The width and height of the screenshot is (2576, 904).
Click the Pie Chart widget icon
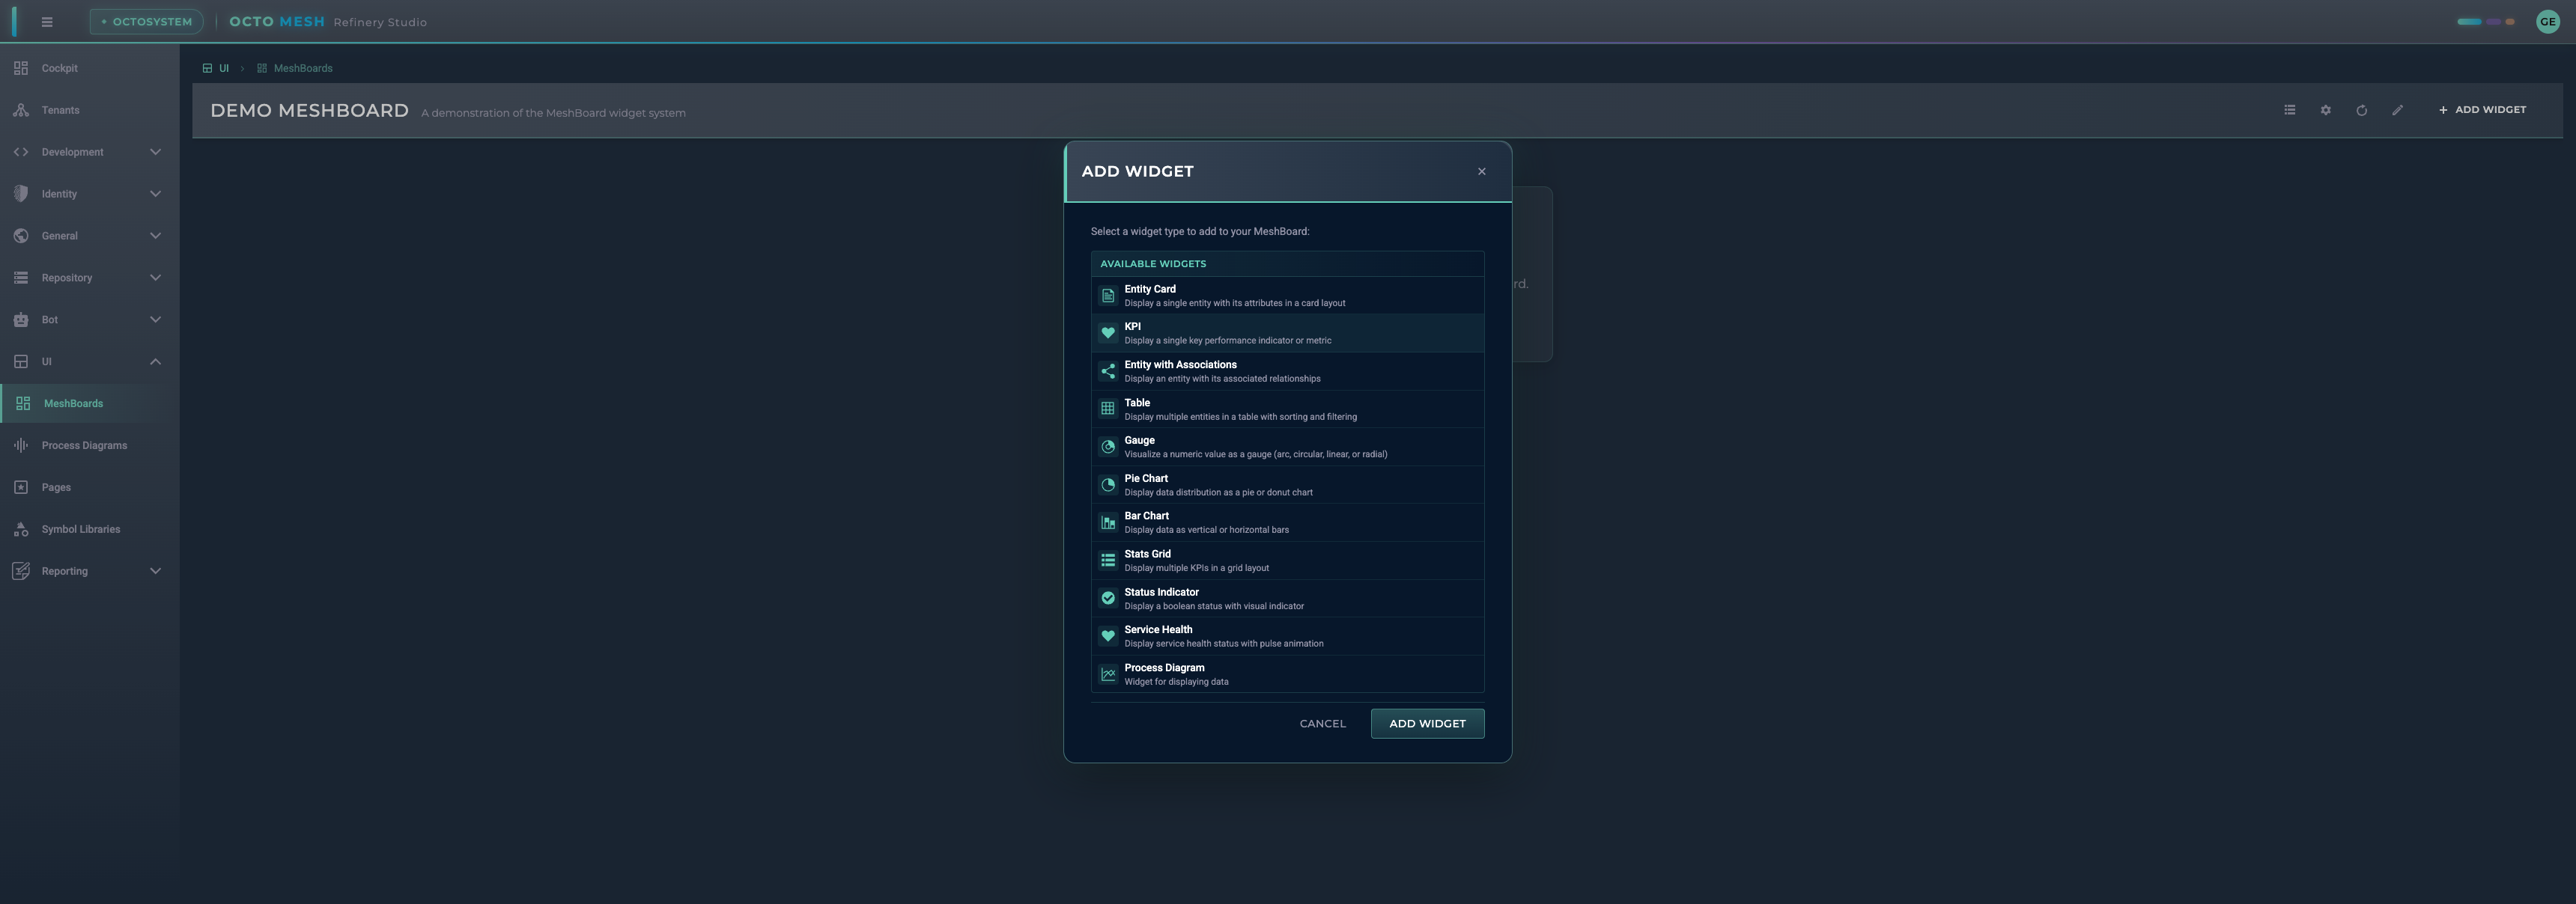[x=1108, y=484]
